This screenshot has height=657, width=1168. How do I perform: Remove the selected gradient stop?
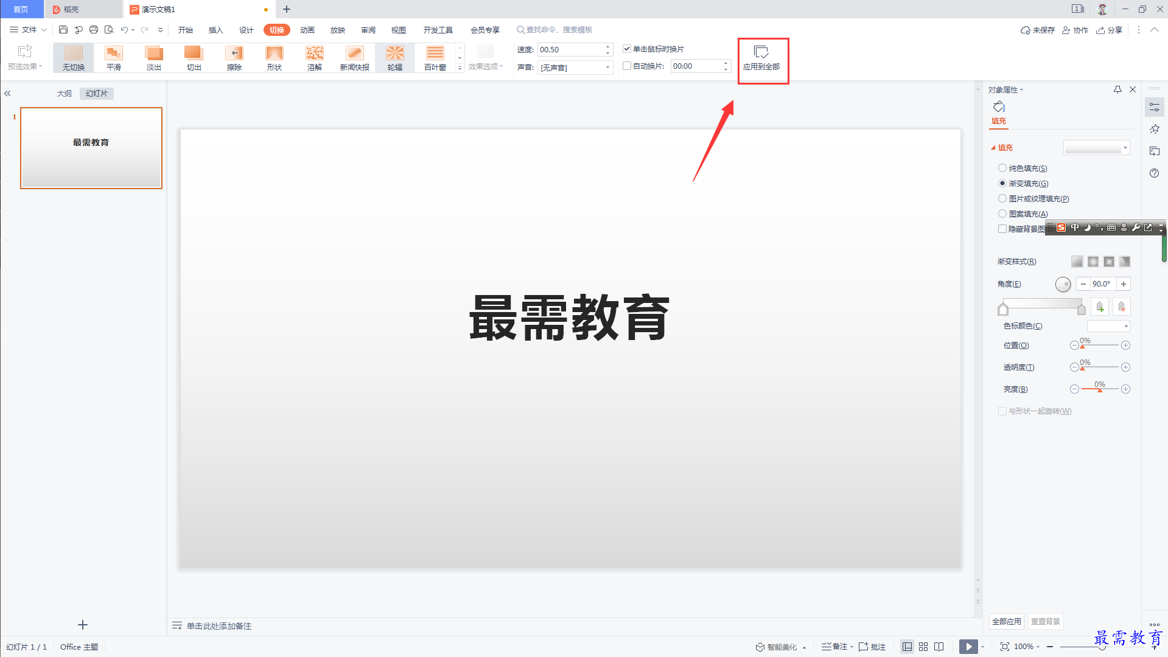click(1122, 307)
